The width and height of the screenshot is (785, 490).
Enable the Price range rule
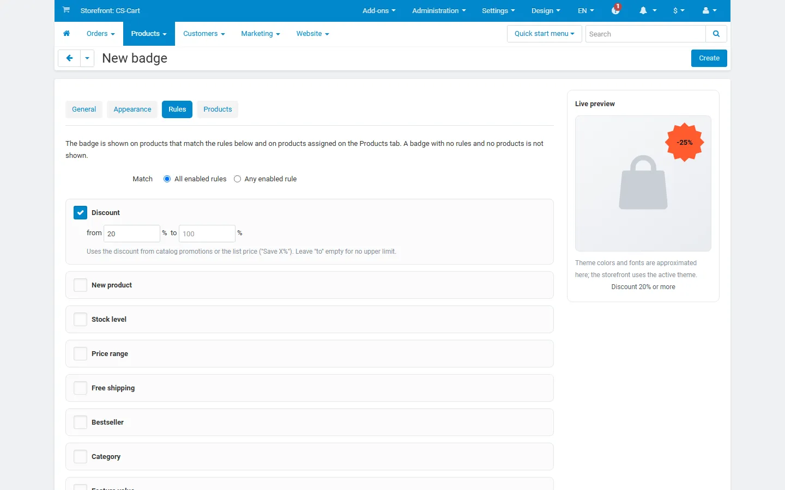click(80, 354)
